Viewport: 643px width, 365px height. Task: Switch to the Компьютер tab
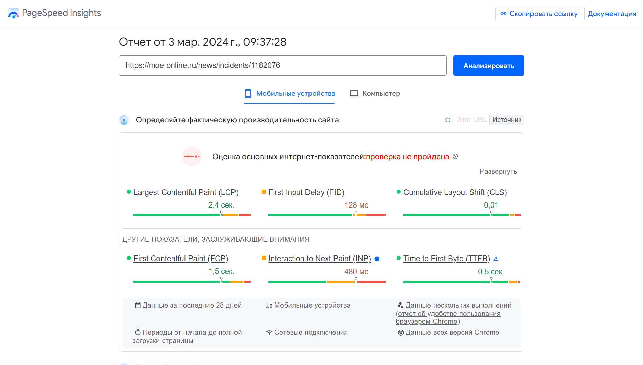[375, 94]
